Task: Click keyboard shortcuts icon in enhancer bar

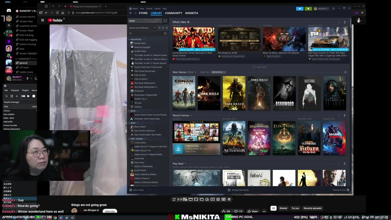Action: pyautogui.click(x=224, y=199)
